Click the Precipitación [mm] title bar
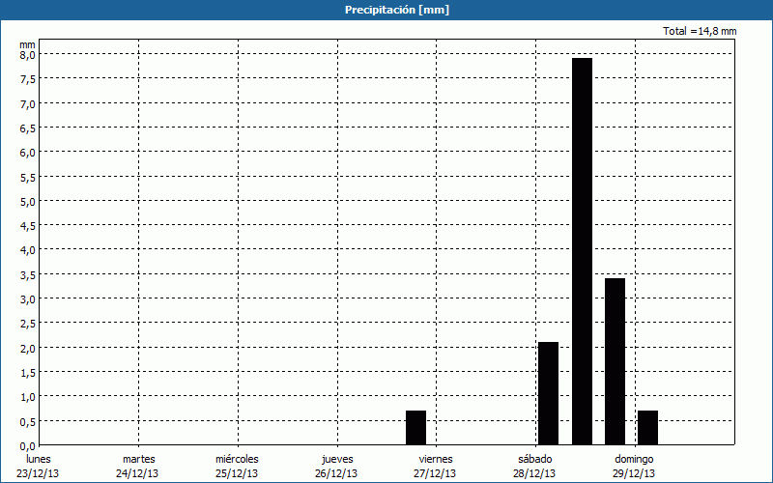The image size is (773, 483). (386, 10)
